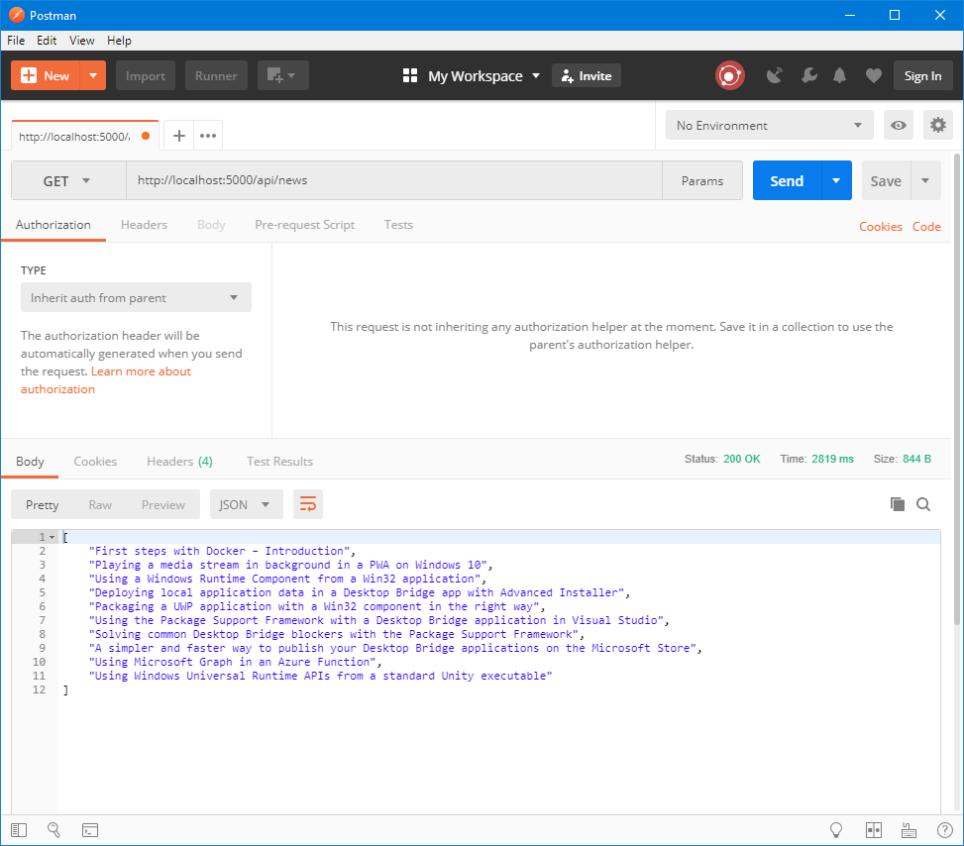Switch to Pre-request Script tab
Screen dimensions: 964x846
pyautogui.click(x=305, y=225)
